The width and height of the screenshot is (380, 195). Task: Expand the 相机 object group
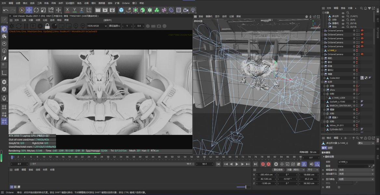[x=323, y=58]
